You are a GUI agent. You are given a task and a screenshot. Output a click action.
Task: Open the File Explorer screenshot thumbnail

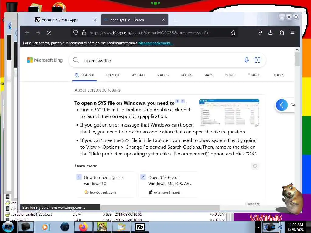[229, 113]
